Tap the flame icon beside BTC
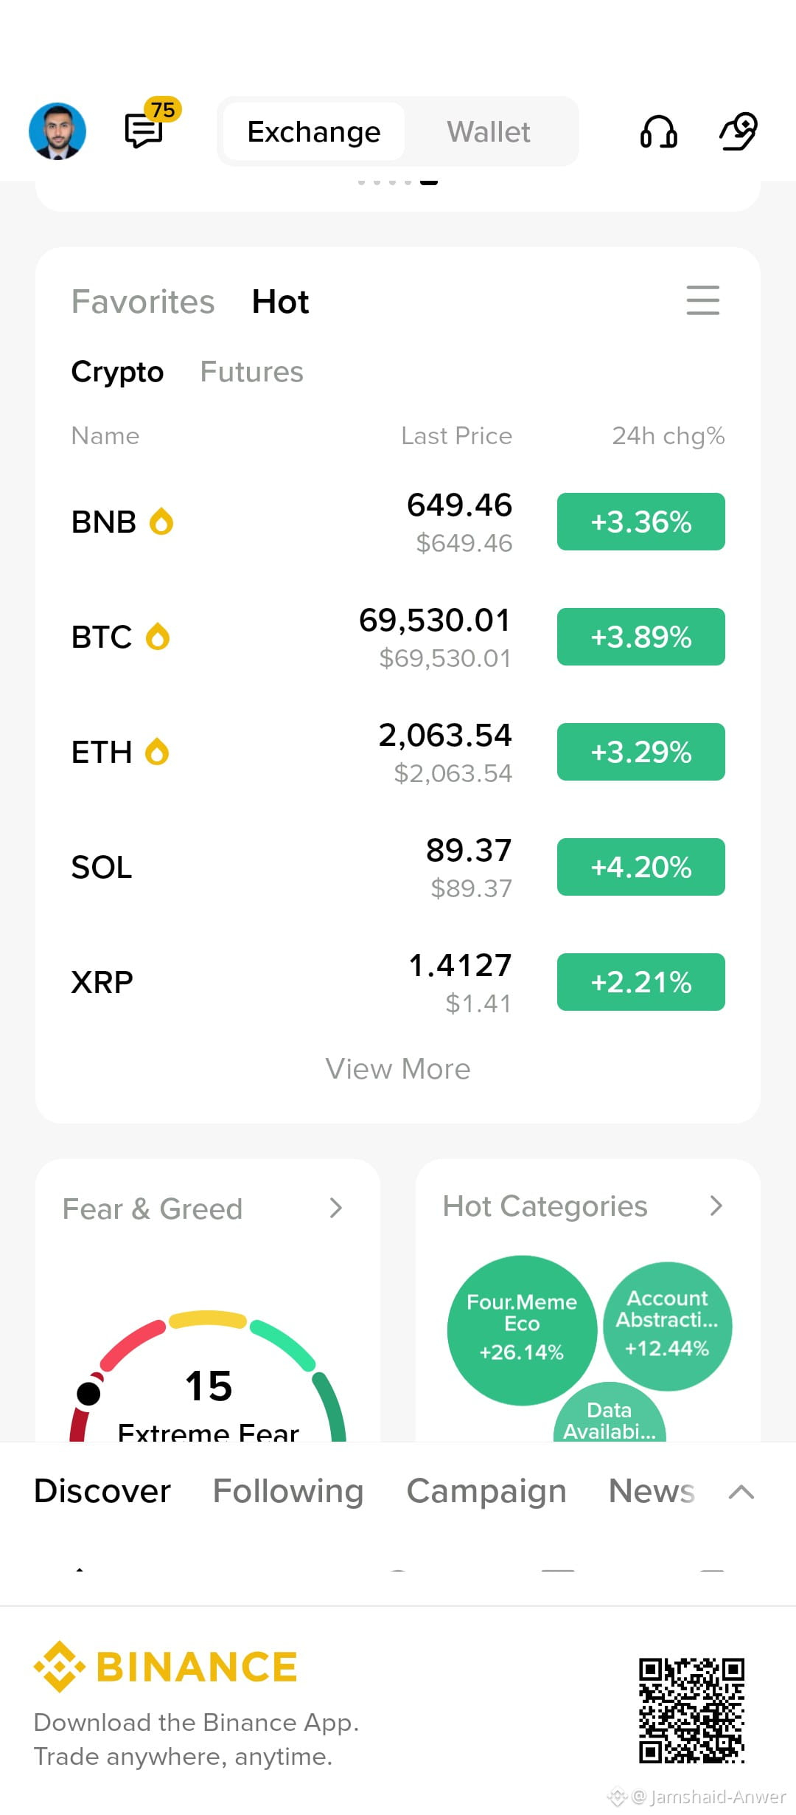Image resolution: width=796 pixels, height=1815 pixels. tap(158, 637)
